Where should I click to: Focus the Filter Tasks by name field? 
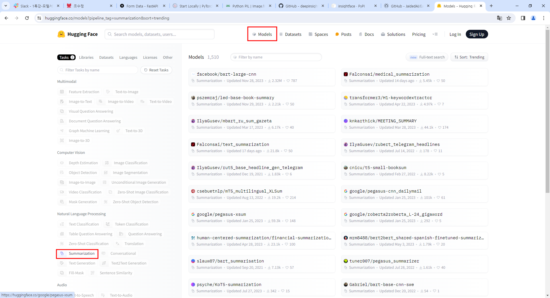[x=98, y=70]
